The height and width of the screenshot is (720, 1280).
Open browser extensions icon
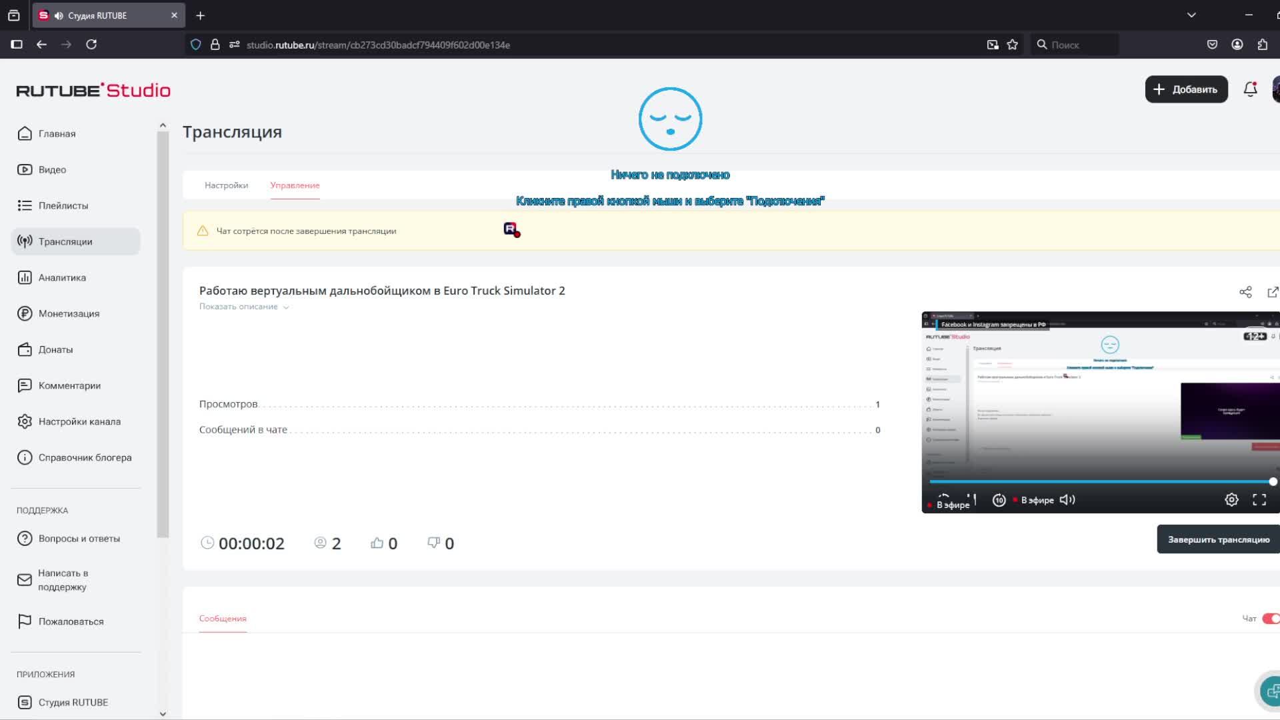pyautogui.click(x=1263, y=45)
